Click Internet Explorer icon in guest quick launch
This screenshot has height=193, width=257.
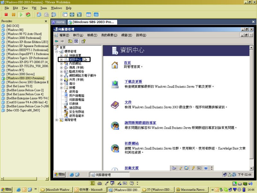tap(72, 175)
